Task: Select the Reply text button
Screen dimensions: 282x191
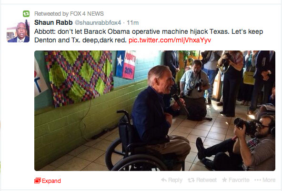Action: point(175,180)
